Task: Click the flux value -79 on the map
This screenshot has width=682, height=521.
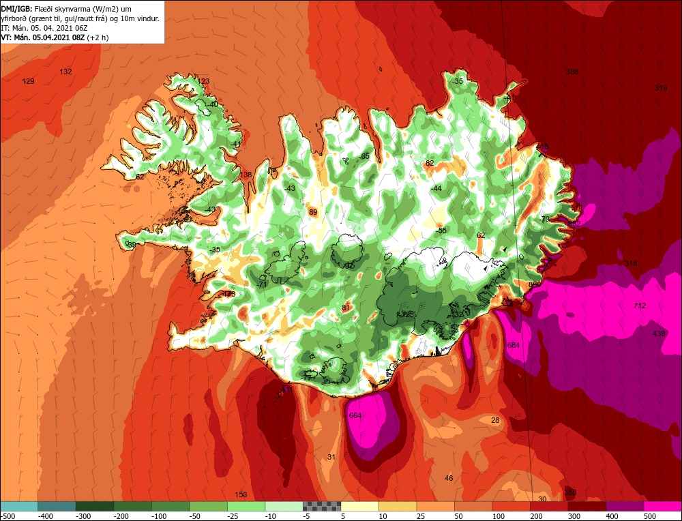Action: 544,219
